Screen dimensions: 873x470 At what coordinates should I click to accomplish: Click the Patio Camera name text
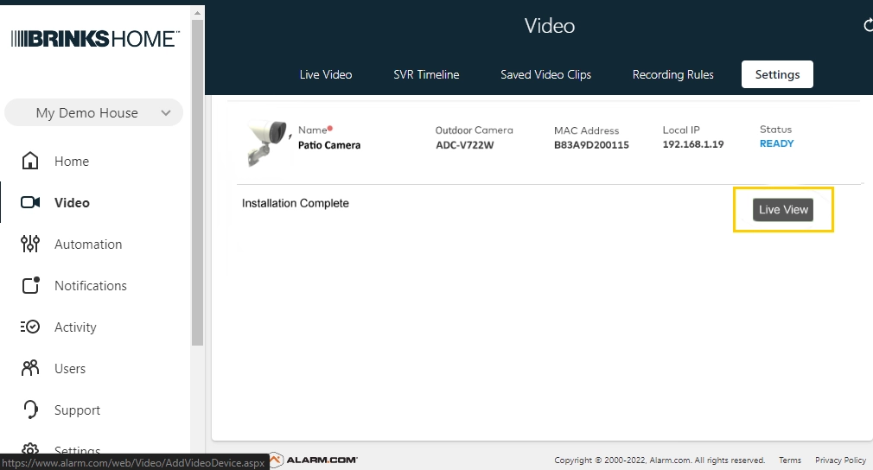click(x=329, y=145)
